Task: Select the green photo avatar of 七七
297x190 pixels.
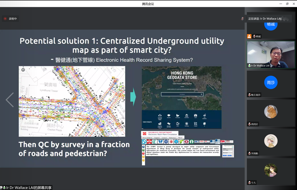Action: [x=271, y=170]
